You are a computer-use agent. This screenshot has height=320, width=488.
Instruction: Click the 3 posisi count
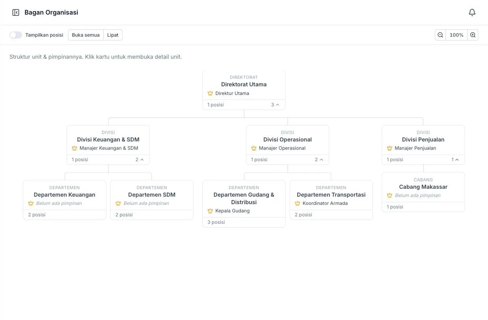click(x=216, y=222)
